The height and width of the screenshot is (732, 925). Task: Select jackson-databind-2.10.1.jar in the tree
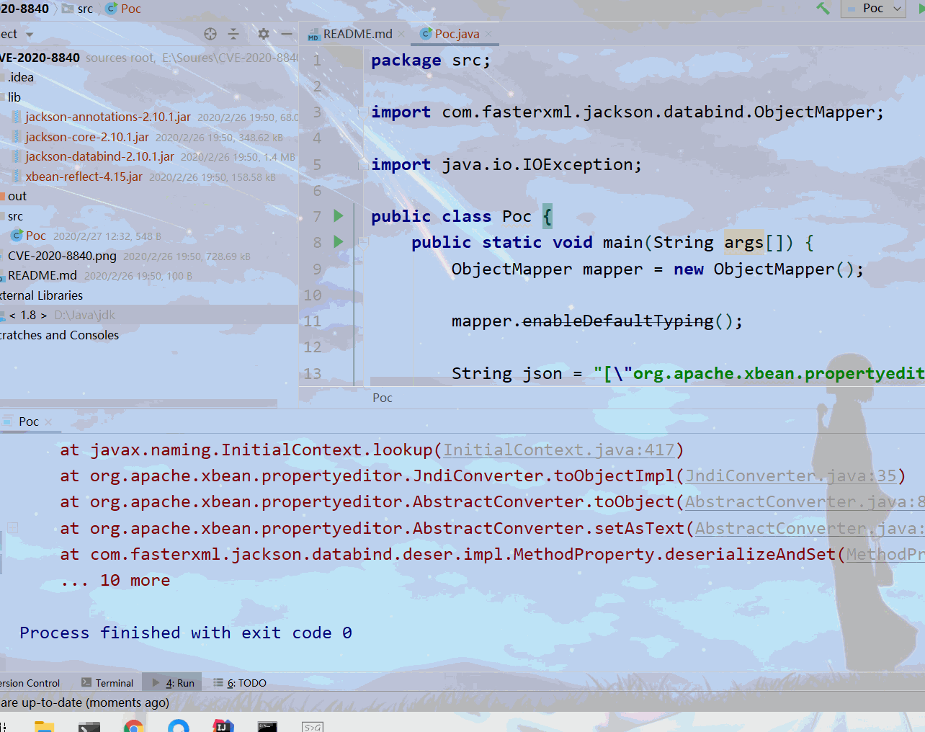[99, 156]
